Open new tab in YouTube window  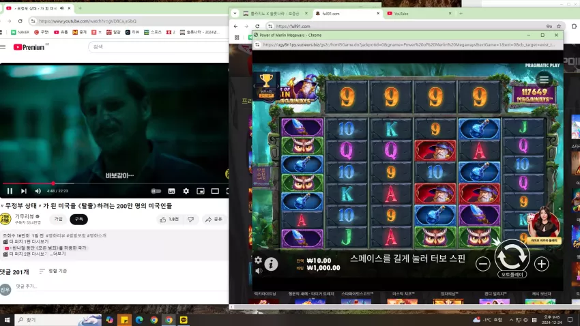(80, 8)
